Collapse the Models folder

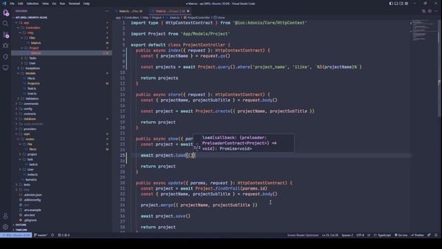coord(30,73)
